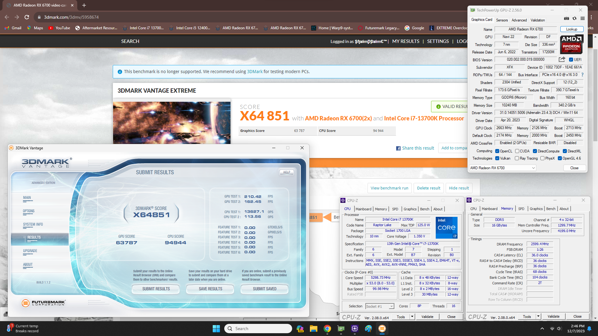The height and width of the screenshot is (336, 598).
Task: Open Gmail bookmark
Action: pyautogui.click(x=13, y=28)
